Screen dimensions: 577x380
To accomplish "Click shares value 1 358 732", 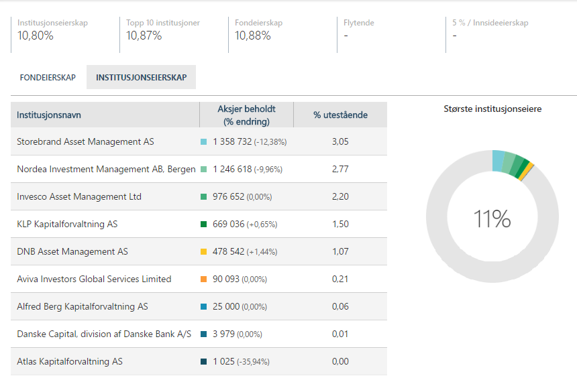I will 232,141.
